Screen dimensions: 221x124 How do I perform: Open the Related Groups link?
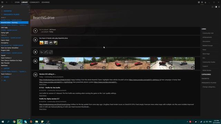click(x=208, y=45)
